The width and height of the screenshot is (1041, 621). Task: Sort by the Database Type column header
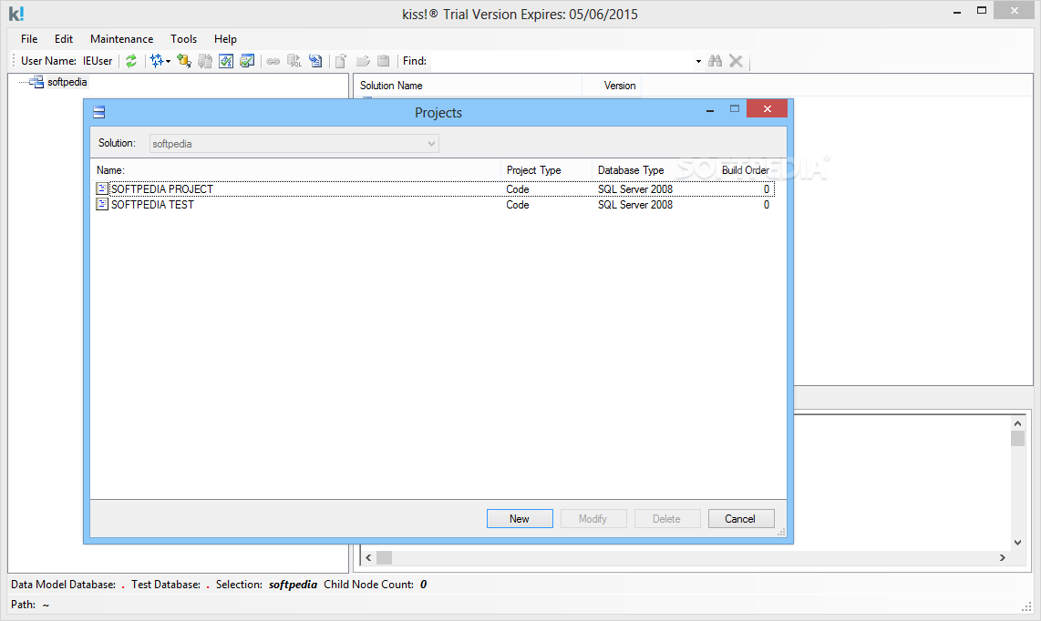tap(637, 170)
